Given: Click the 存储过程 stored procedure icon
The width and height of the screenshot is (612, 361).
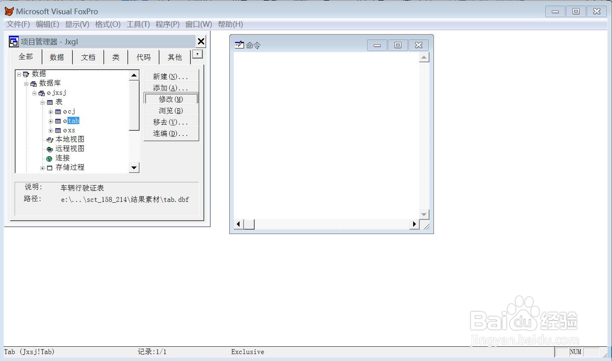Looking at the screenshot, I should (50, 168).
